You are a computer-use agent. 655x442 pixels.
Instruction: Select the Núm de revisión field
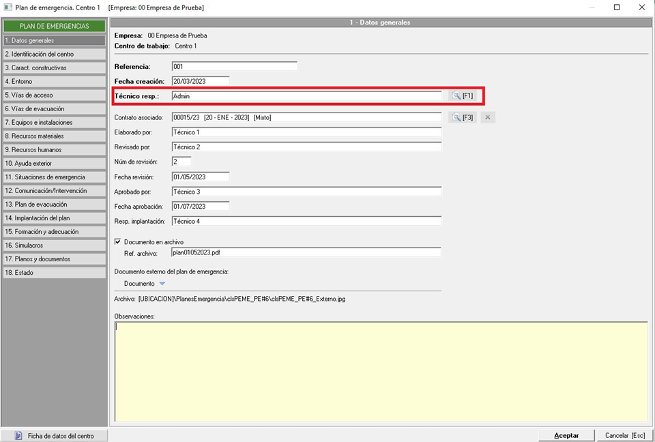coord(181,162)
